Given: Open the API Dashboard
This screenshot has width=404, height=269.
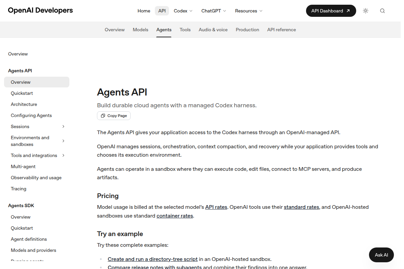Looking at the screenshot, I should click(331, 11).
